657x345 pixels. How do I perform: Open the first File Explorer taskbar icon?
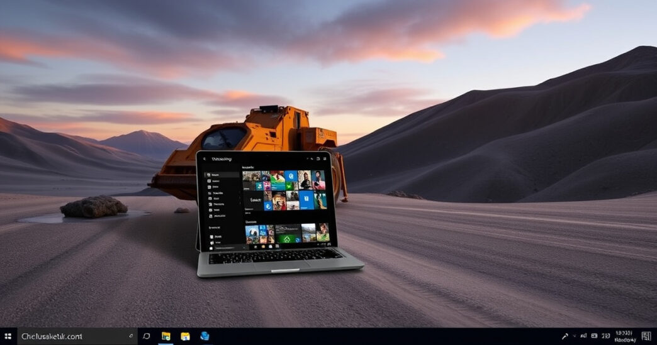pyautogui.click(x=166, y=336)
